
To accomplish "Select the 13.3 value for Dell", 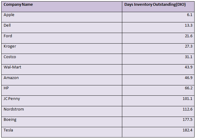I will click(x=189, y=25).
